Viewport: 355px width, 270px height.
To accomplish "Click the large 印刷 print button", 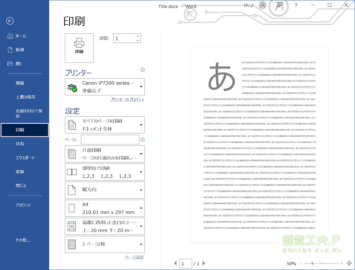I will click(79, 48).
